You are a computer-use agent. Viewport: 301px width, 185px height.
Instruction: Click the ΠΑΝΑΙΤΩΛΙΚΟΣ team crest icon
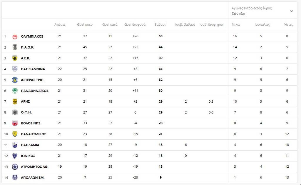coord(15,134)
